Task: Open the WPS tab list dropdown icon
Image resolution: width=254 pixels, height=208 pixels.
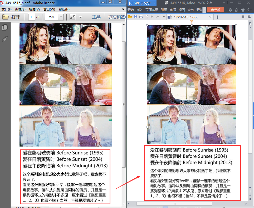Action: [x=249, y=17]
